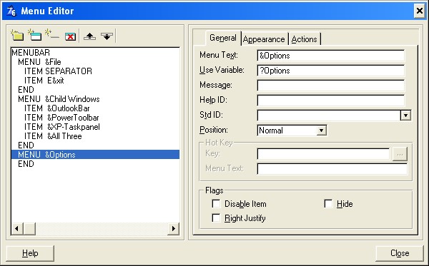Select ITEM E&xit in the tree
This screenshot has width=429, height=266.
[x=44, y=80]
